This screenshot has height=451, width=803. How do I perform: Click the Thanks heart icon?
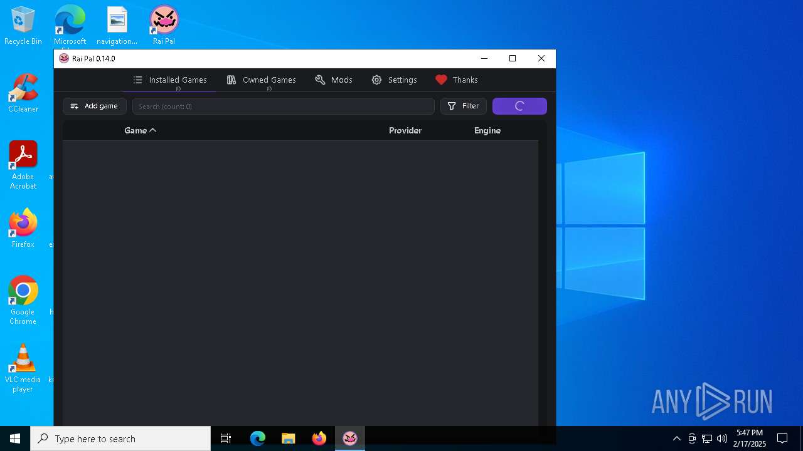click(441, 80)
